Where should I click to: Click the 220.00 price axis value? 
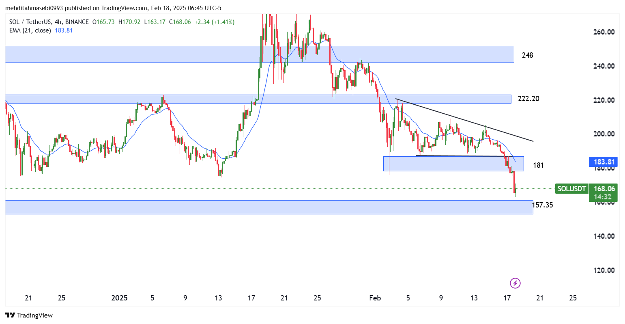pyautogui.click(x=604, y=100)
